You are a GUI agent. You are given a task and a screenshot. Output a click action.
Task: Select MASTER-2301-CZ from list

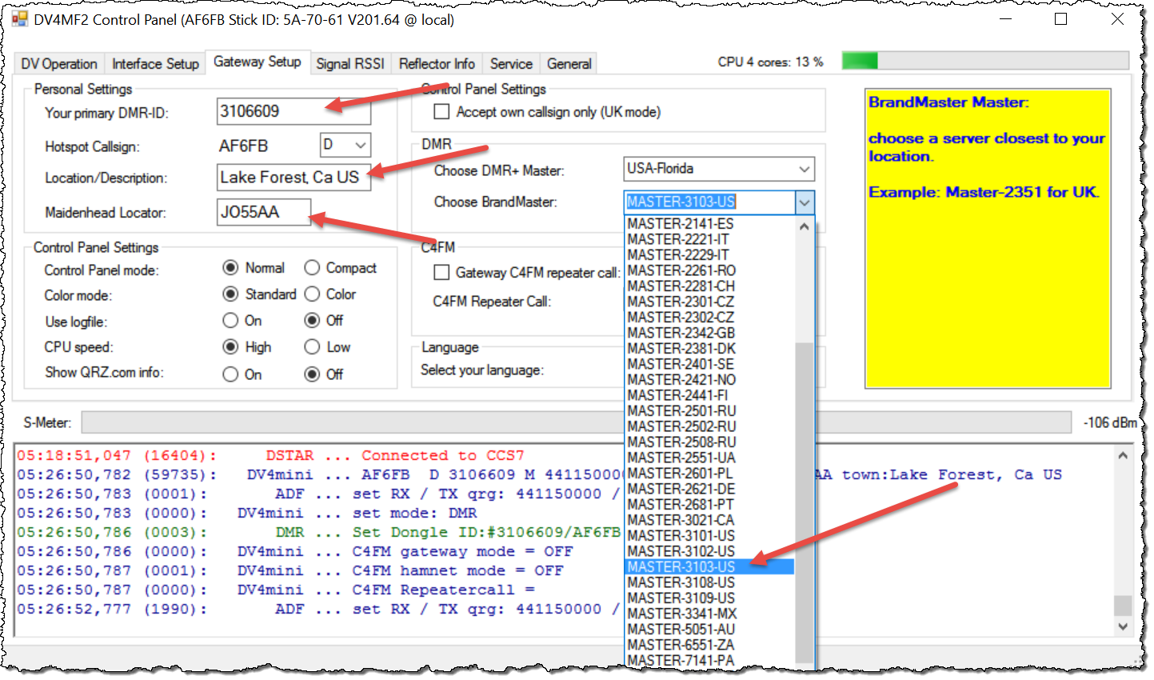pyautogui.click(x=709, y=302)
